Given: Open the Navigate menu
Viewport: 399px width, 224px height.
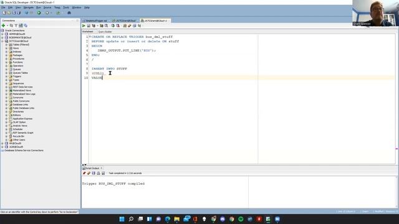Looking at the screenshot, I should coord(29,7).
